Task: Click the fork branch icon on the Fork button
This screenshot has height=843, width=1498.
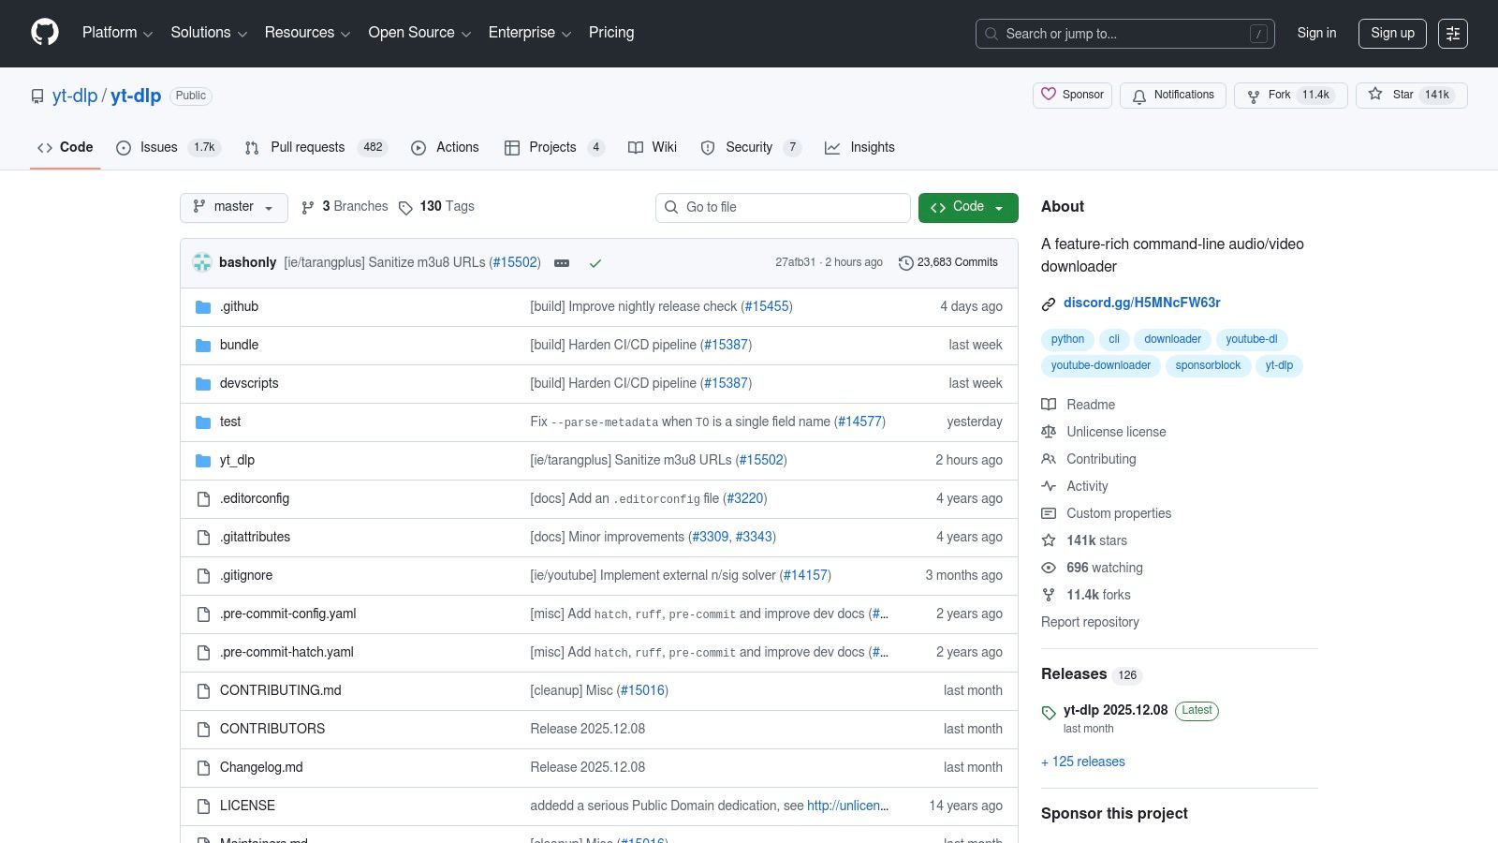Action: click(x=1254, y=96)
